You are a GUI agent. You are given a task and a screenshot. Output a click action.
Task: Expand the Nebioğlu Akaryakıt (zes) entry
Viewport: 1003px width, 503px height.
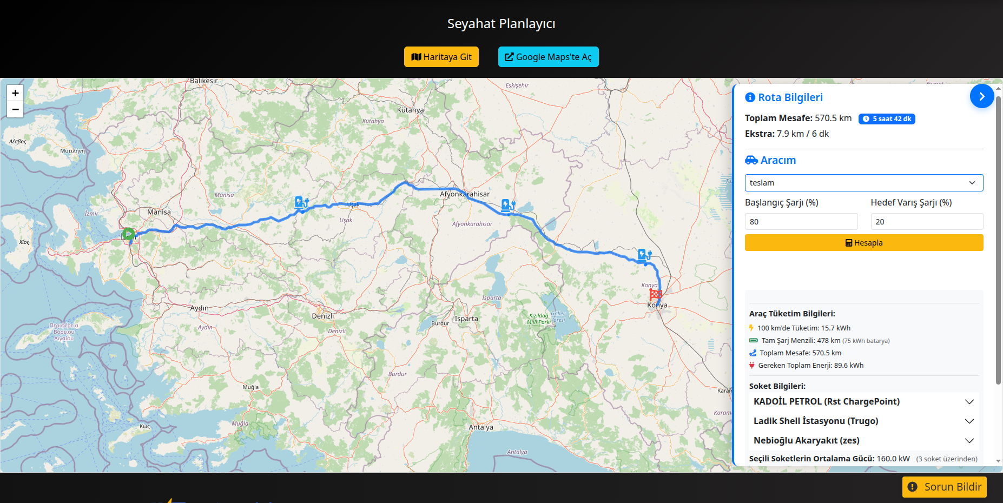(863, 440)
